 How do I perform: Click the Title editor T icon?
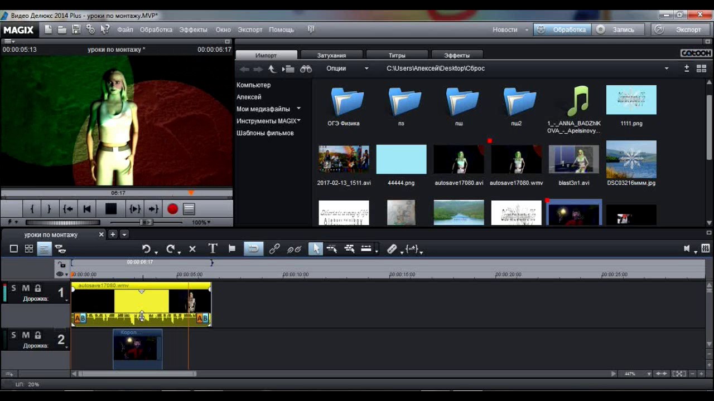pyautogui.click(x=213, y=249)
